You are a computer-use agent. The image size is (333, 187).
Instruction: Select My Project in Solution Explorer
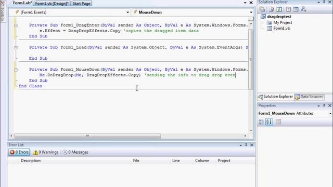pos(283,22)
